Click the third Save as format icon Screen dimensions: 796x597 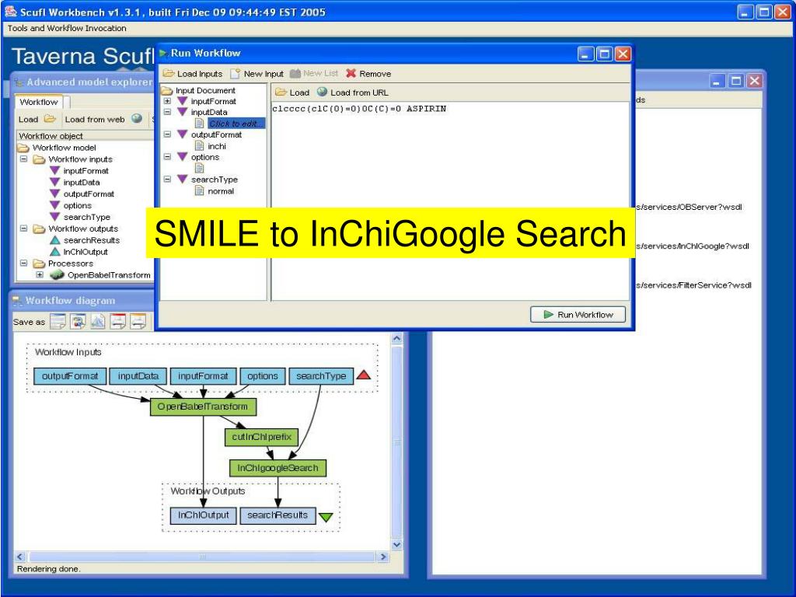click(97, 321)
